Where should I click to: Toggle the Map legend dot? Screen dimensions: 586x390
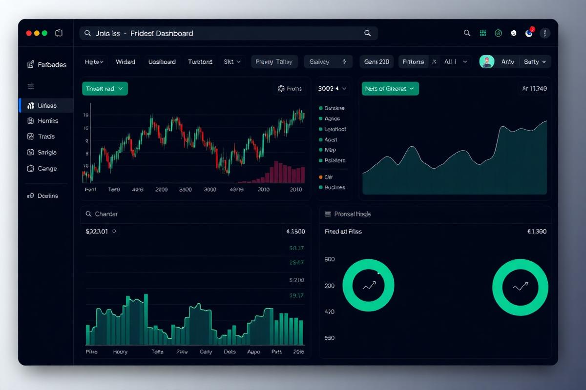tap(320, 150)
